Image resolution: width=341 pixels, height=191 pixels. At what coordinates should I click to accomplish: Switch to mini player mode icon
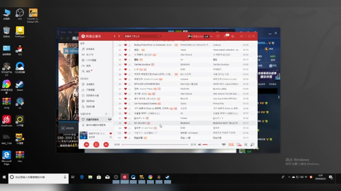[x=242, y=36]
